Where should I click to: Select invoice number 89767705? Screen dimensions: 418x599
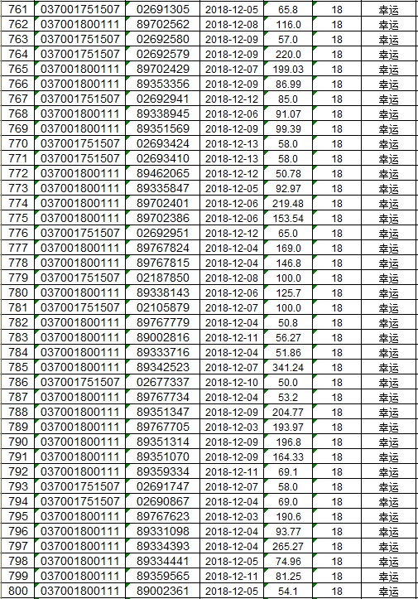(x=162, y=427)
